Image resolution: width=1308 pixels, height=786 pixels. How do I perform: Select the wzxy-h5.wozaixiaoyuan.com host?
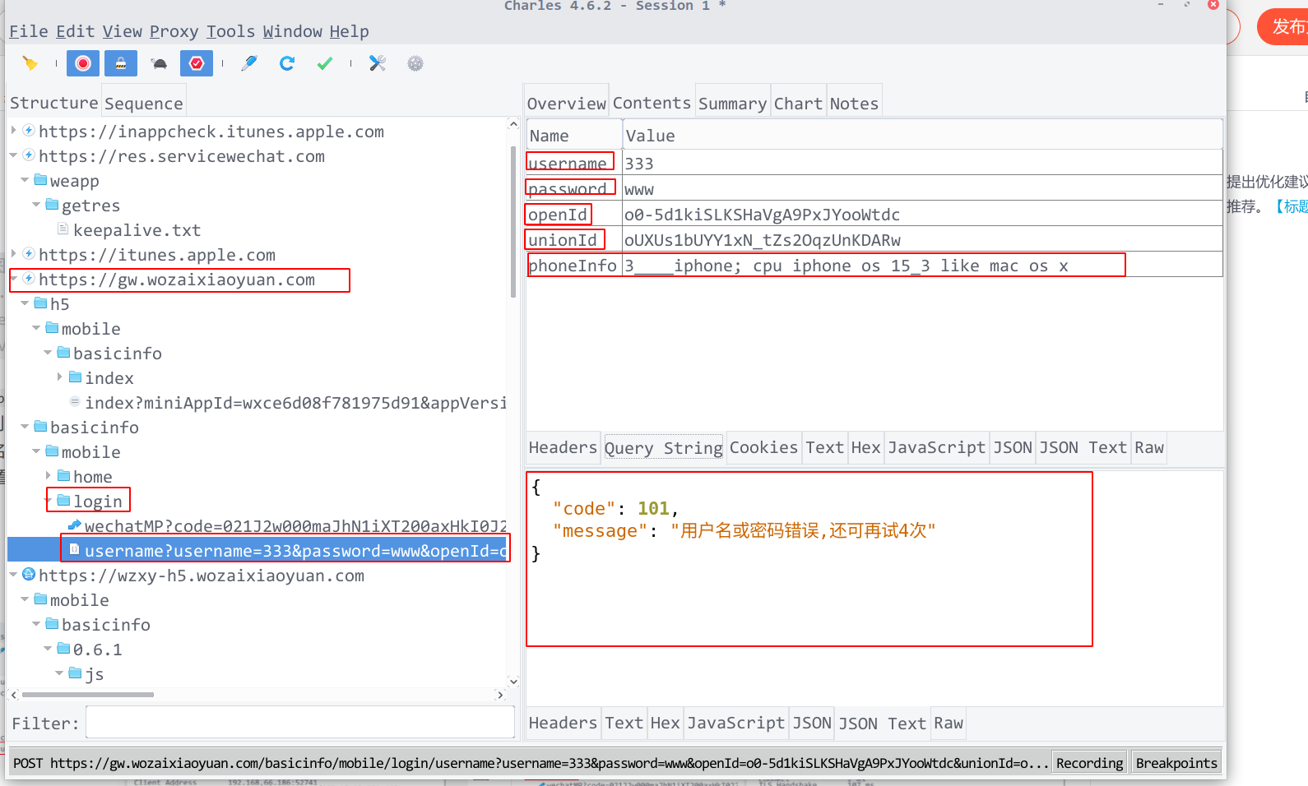[201, 576]
